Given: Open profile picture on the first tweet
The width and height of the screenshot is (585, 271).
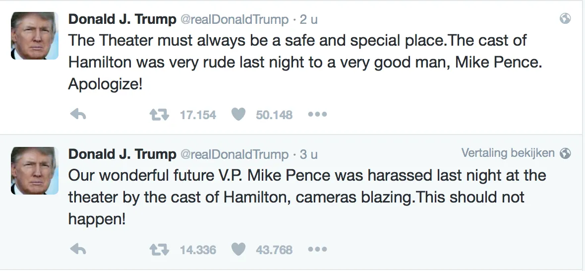Looking at the screenshot, I should point(35,36).
